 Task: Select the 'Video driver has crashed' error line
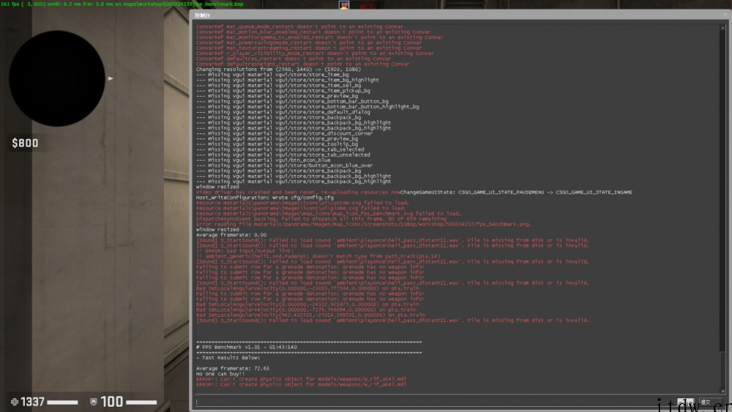click(297, 192)
